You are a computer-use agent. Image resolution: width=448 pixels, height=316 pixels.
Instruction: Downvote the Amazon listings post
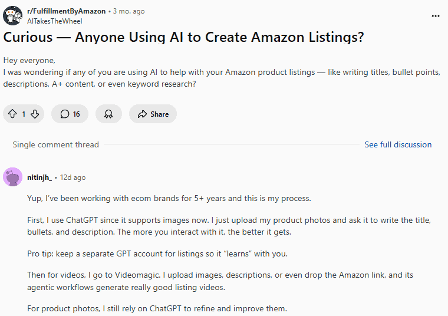coord(35,114)
